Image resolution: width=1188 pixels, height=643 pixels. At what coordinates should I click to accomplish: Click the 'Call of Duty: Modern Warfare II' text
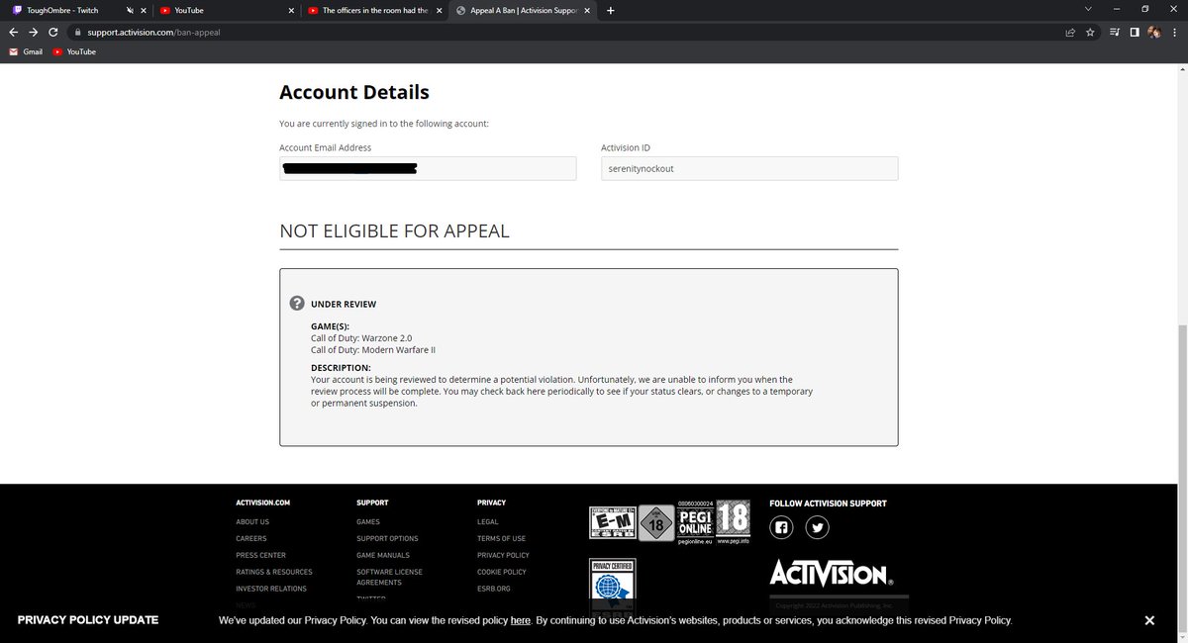[x=373, y=349]
